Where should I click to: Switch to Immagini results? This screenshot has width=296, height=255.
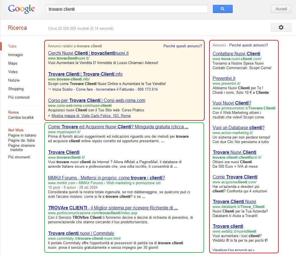click(16, 55)
